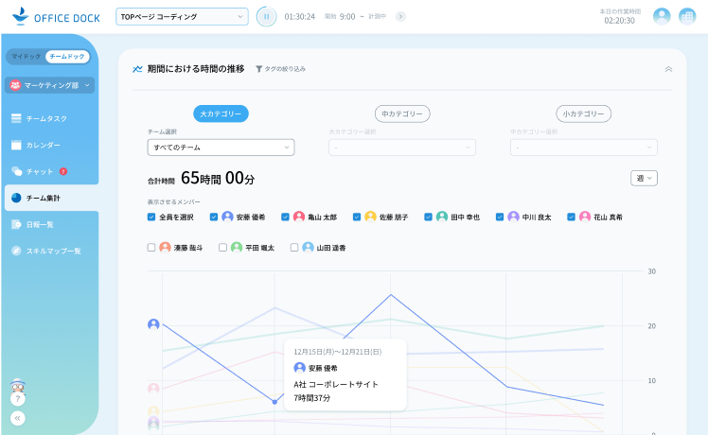Select チーム集計 in sidebar
708x435 pixels.
pos(51,198)
